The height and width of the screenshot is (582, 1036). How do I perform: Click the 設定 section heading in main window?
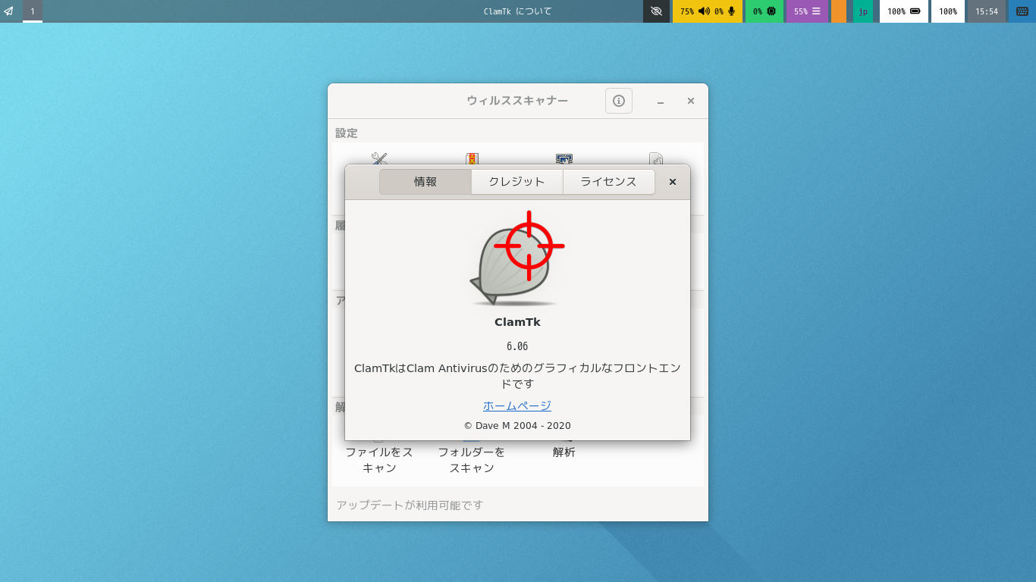[x=347, y=133]
